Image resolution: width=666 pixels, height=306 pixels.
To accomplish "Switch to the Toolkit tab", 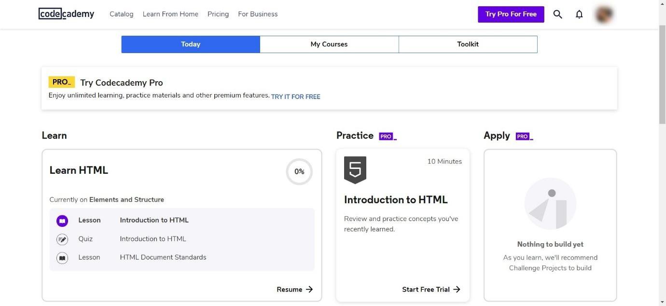I will [468, 44].
